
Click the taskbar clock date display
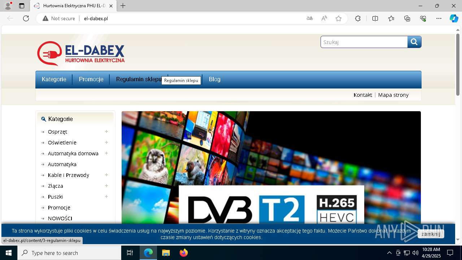tap(431, 253)
